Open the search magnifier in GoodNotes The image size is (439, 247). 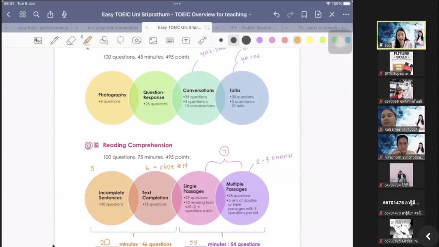(x=36, y=14)
